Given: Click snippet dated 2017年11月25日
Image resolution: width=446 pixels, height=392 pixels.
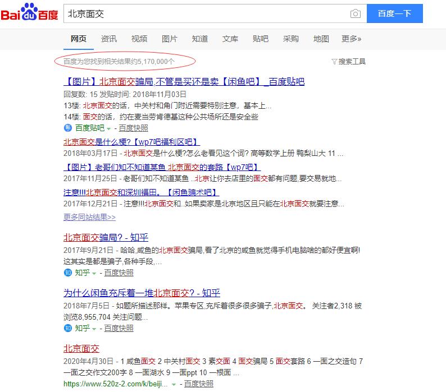Looking at the screenshot, I should 203,179.
